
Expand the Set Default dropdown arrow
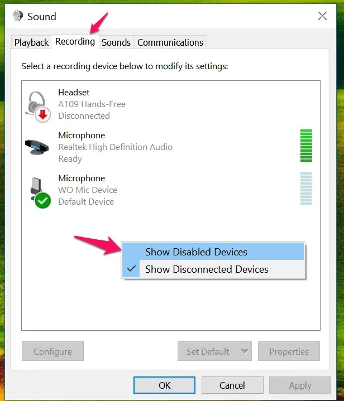point(245,351)
